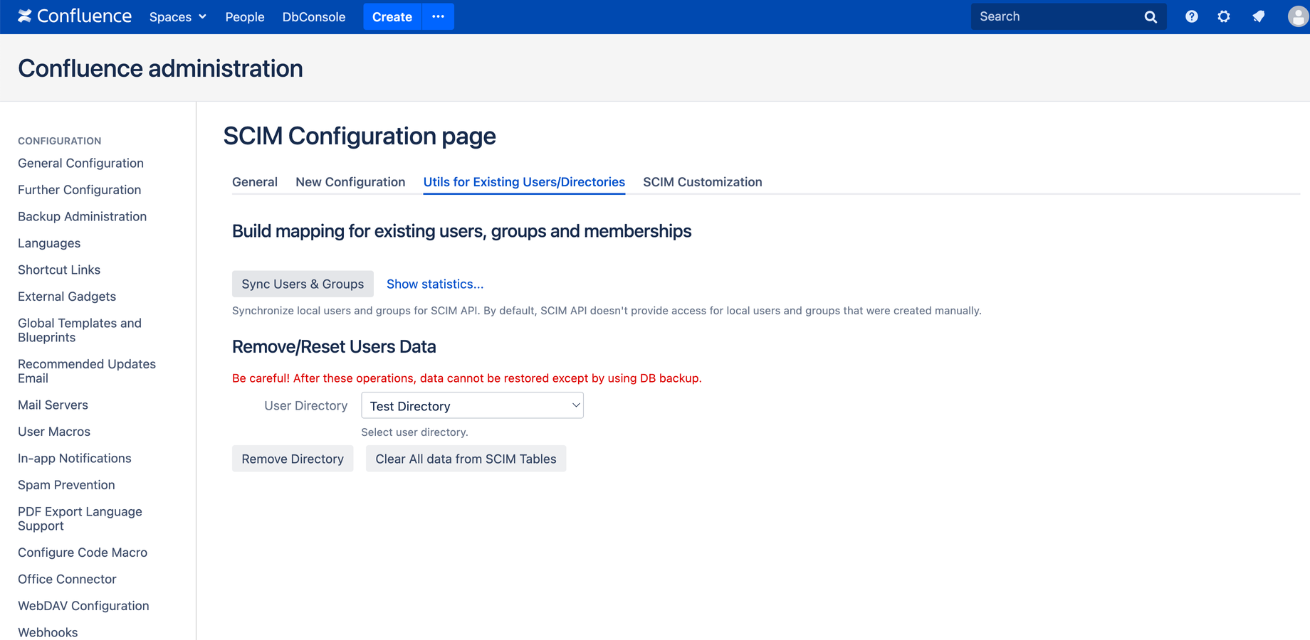Open Shortcut Links in sidebar
This screenshot has height=640, width=1310.
pos(59,270)
